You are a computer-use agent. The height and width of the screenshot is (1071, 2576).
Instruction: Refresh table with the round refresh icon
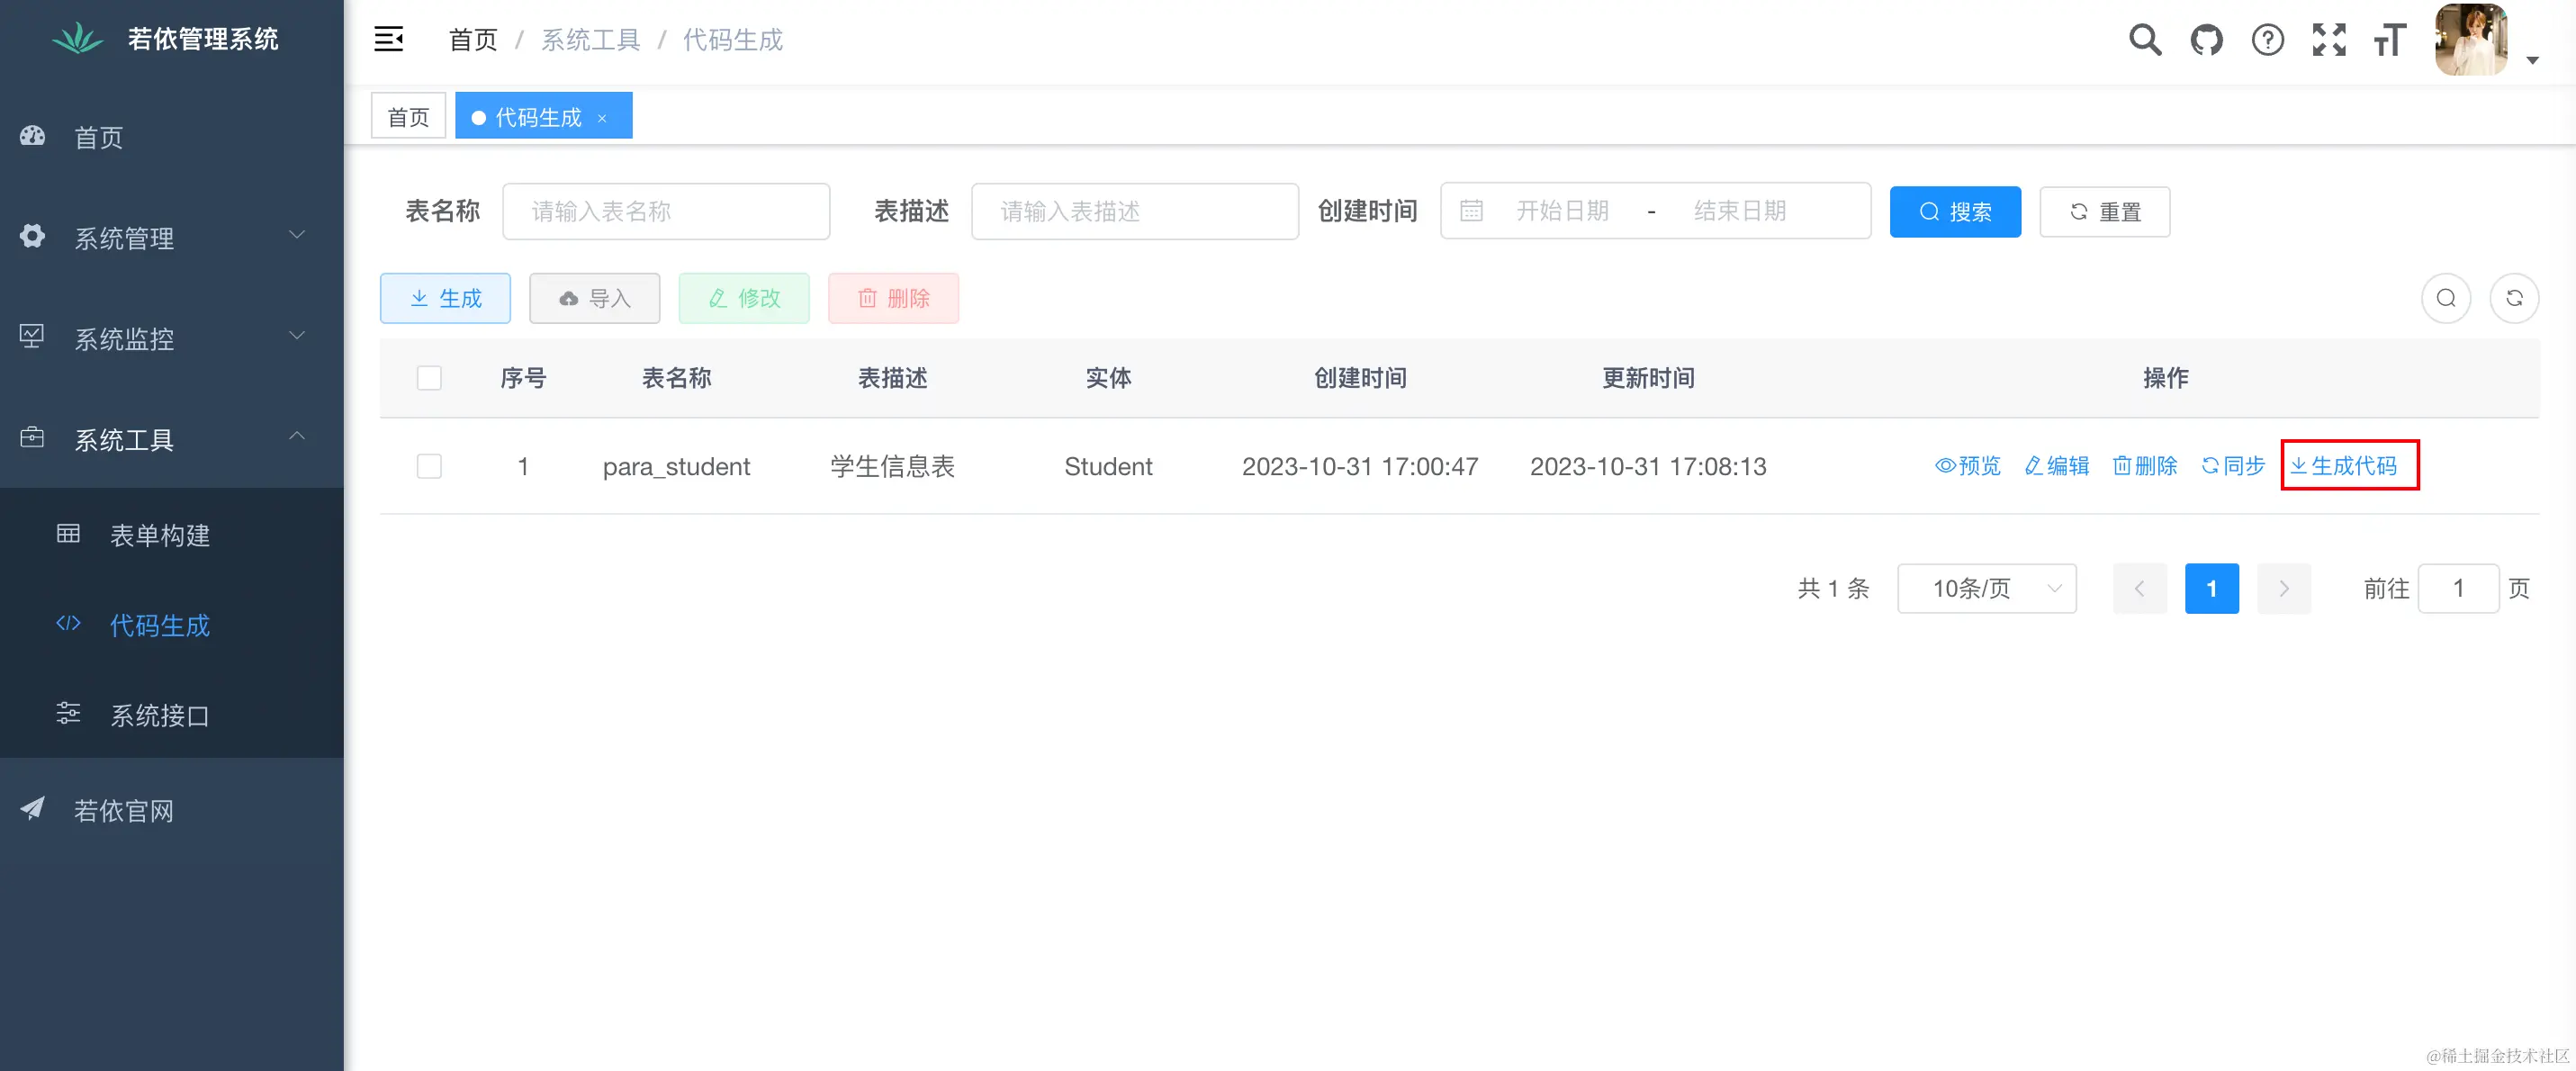point(2514,298)
